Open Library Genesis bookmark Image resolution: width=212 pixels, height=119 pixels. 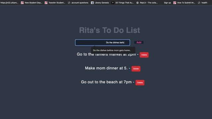[100, 3]
